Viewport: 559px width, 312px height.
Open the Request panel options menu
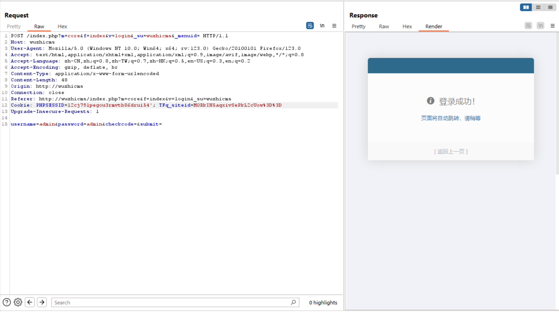(334, 26)
